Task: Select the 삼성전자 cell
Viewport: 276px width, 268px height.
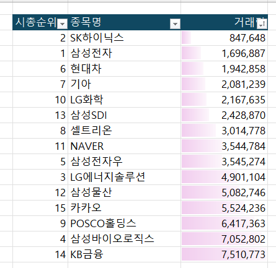Action: [124, 53]
